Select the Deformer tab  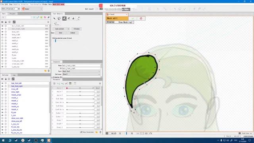coord(5,75)
